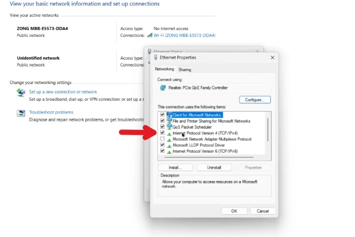Toggle Client for Microsoft Networks checkbox
The width and height of the screenshot is (355, 237).
tap(162, 115)
